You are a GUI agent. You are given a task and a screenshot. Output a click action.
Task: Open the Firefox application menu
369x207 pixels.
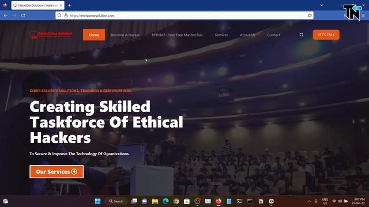363,16
